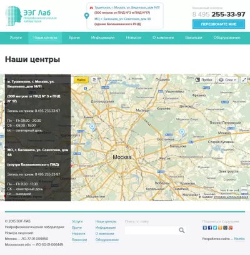This screenshot has height=255, width=250.
Task: Click footer Информация link
Action: point(106,227)
